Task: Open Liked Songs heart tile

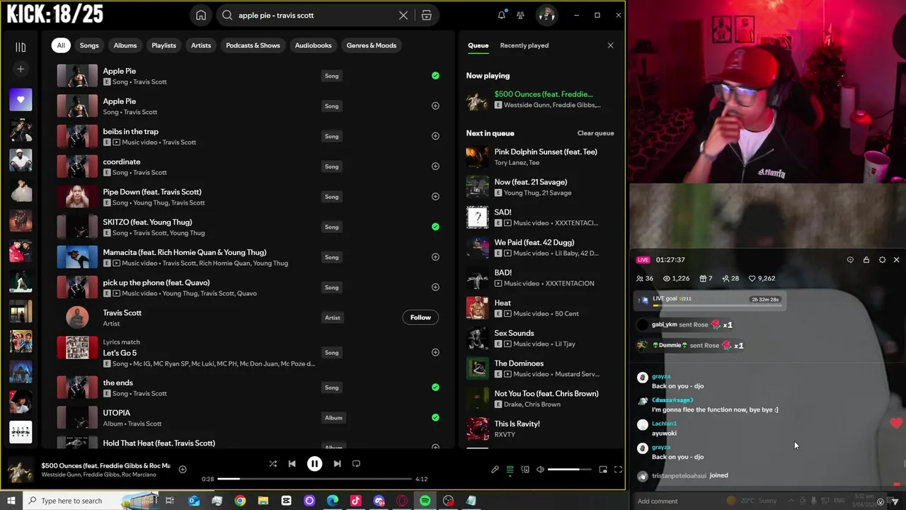Action: pyautogui.click(x=21, y=100)
